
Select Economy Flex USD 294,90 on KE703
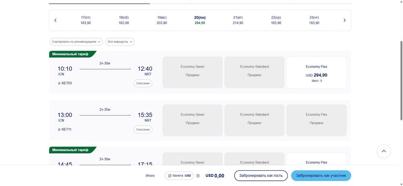[316, 72]
